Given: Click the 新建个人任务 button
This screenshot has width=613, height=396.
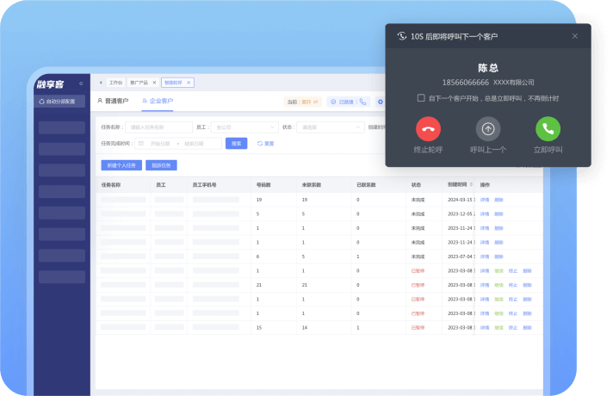Looking at the screenshot, I should point(121,164).
